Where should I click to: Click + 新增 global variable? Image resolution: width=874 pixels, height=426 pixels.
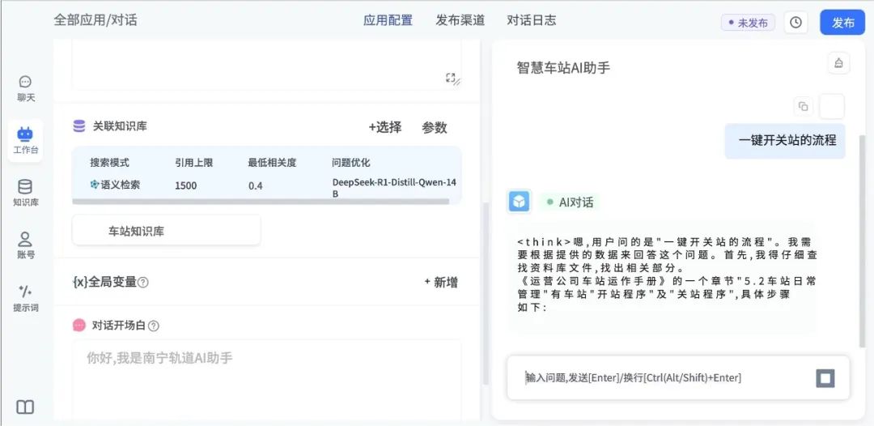pos(441,282)
